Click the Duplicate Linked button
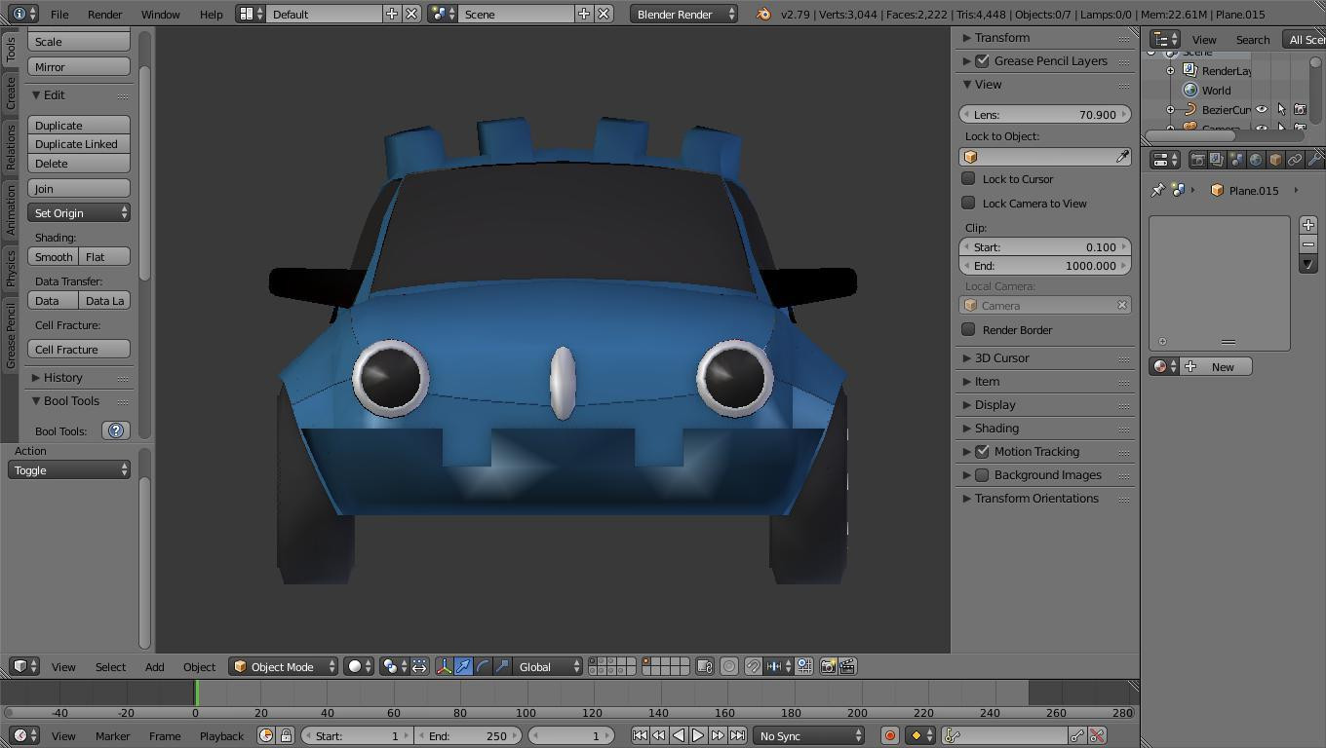Viewport: 1326px width, 748px height. tap(79, 143)
